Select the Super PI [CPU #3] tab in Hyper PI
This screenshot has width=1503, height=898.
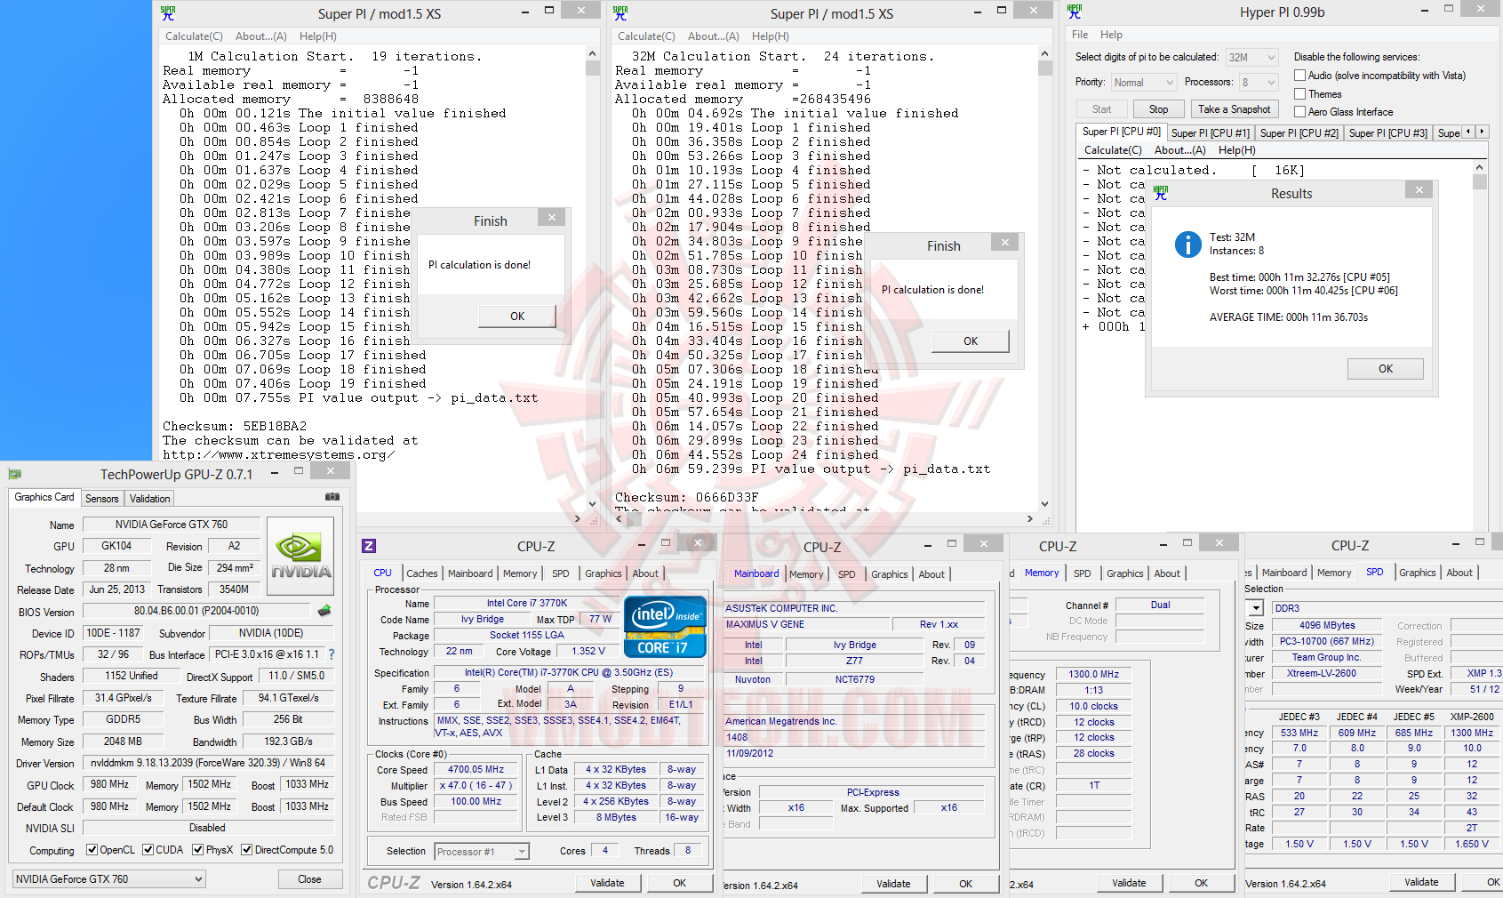click(1387, 133)
